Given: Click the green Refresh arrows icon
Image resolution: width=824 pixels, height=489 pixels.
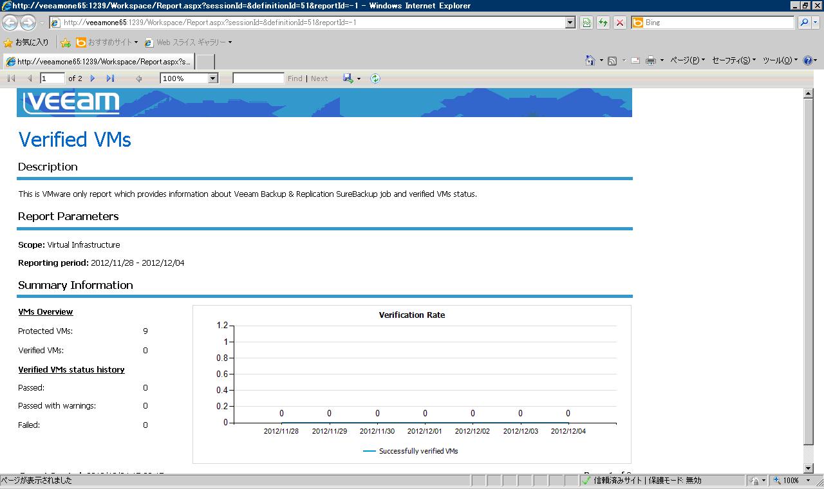Looking at the screenshot, I should 603,23.
